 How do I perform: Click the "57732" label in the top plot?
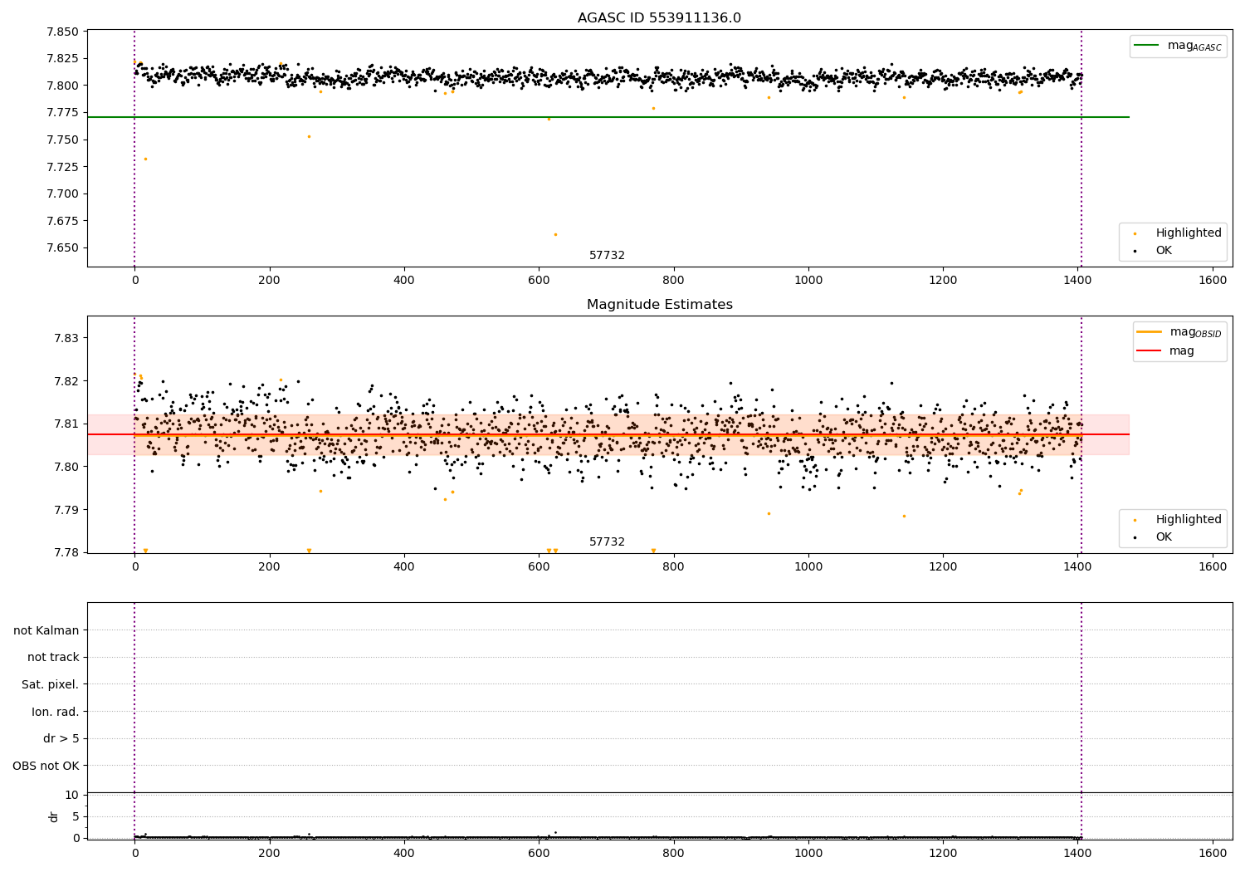point(607,256)
